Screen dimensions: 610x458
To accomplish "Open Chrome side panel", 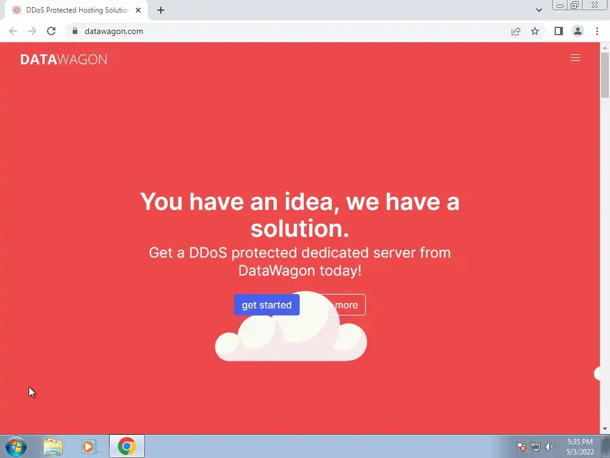I will tap(559, 31).
